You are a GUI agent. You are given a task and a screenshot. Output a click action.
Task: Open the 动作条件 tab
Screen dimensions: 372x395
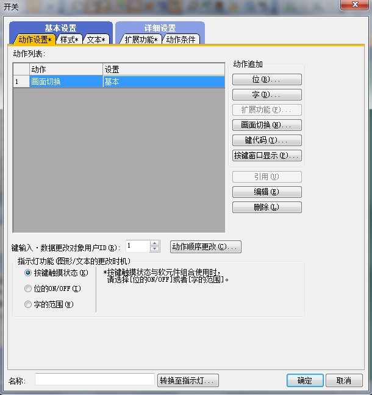click(181, 40)
